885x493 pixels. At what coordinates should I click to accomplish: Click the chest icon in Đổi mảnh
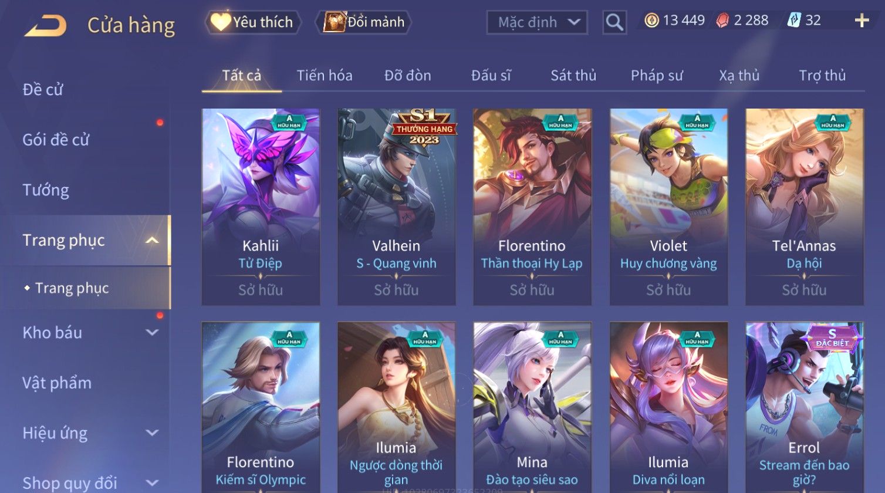[x=334, y=22]
